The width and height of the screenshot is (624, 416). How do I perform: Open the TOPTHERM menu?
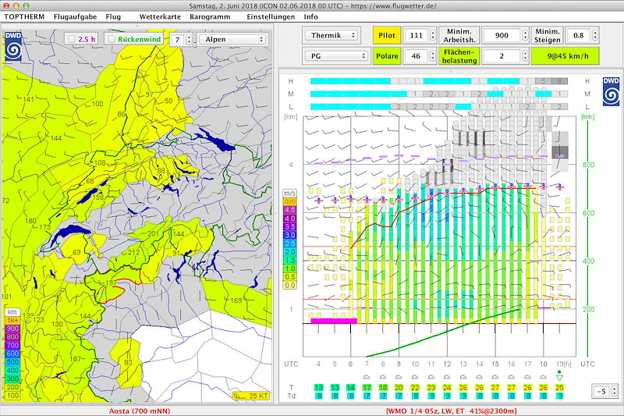click(24, 16)
